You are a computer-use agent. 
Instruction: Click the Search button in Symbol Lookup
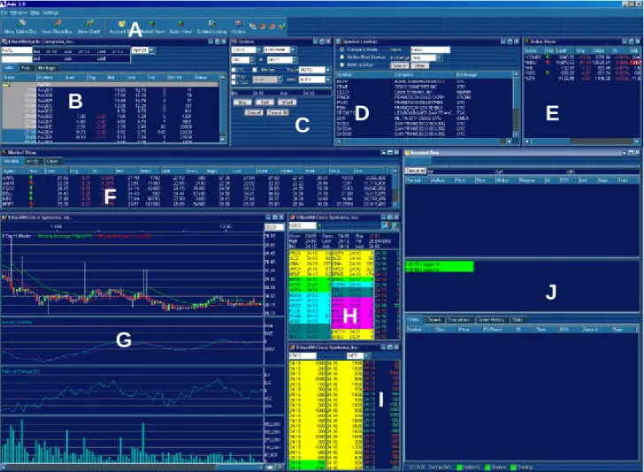(x=400, y=65)
